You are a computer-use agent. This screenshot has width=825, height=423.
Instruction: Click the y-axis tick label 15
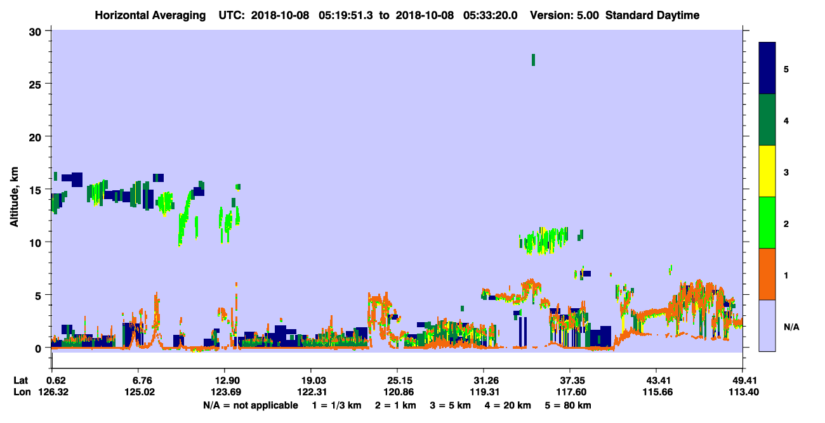click(37, 190)
